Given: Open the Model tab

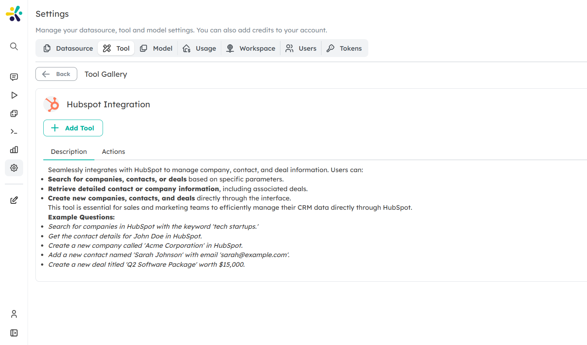Looking at the screenshot, I should click(156, 48).
